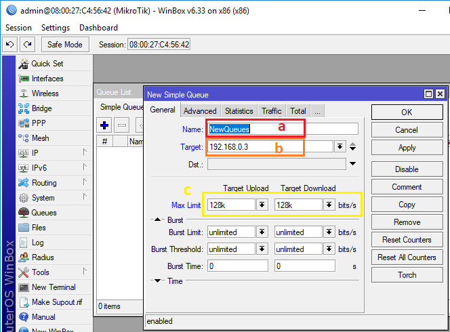Screen dimensions: 450x332
Task: Click the WinBox globe icon in title bar
Action: [12, 10]
